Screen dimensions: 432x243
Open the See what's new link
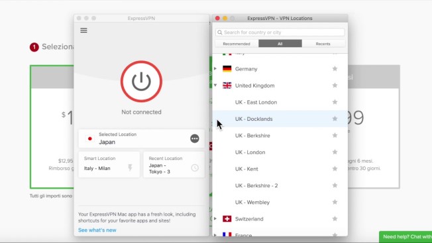[97, 230]
